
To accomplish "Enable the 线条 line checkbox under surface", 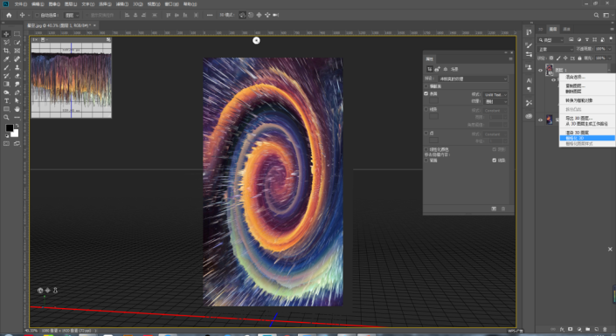I will click(x=426, y=109).
